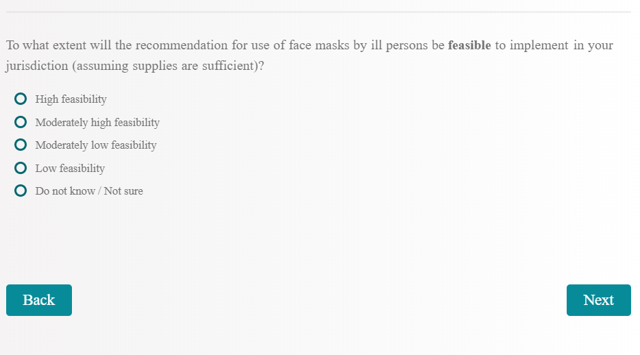Click the 'Moderately low feasibility' label text
640x355 pixels.
[x=96, y=145]
